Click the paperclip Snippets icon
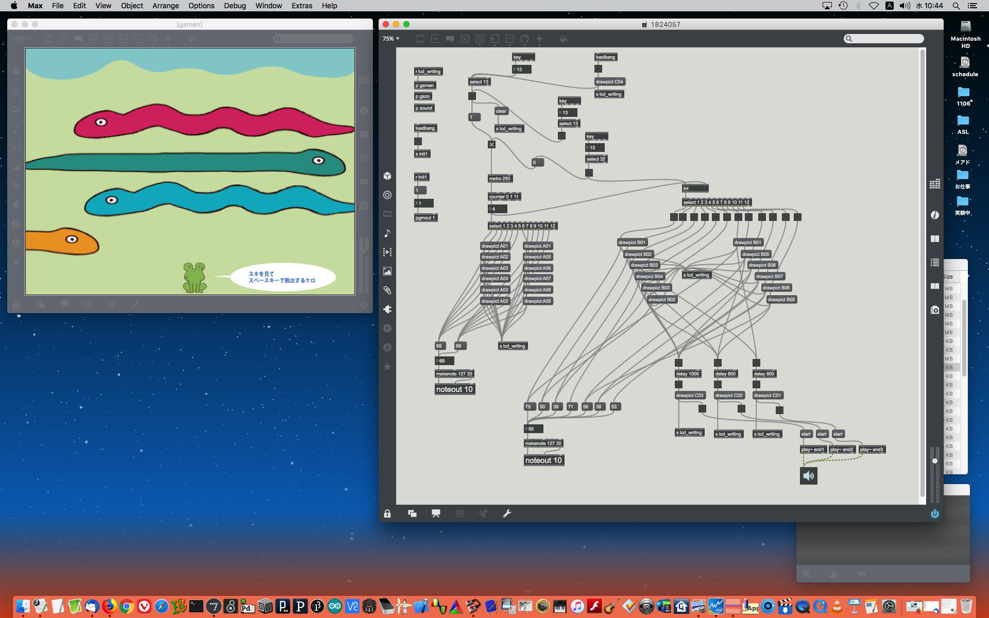989x618 pixels. pos(387,290)
